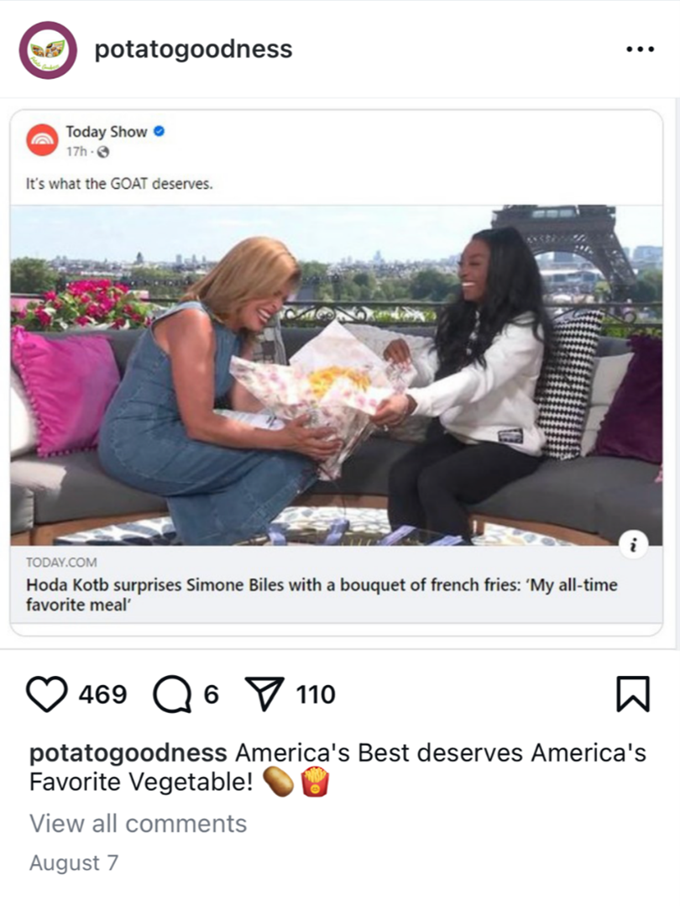680x906 pixels.
Task: Click the globe public visibility icon
Action: click(x=102, y=152)
